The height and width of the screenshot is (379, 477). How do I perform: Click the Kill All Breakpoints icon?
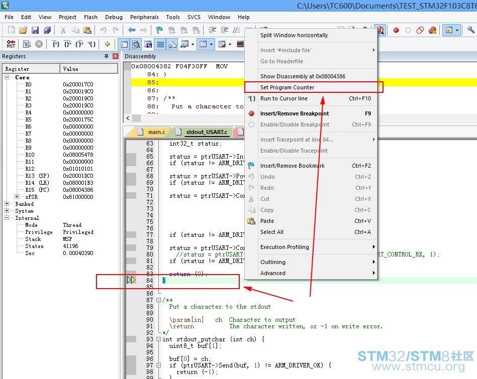click(x=432, y=30)
